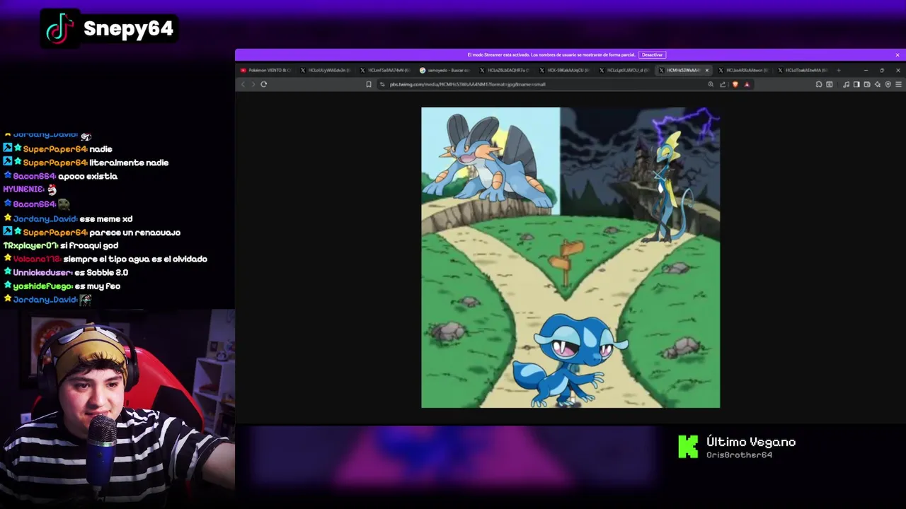906x509 pixels.
Task: Click chat message 'ese meme xd'
Action: pos(105,219)
